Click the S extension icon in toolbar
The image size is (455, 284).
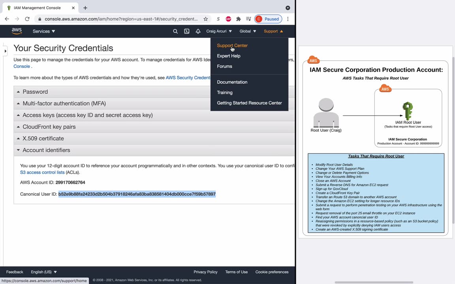click(218, 19)
